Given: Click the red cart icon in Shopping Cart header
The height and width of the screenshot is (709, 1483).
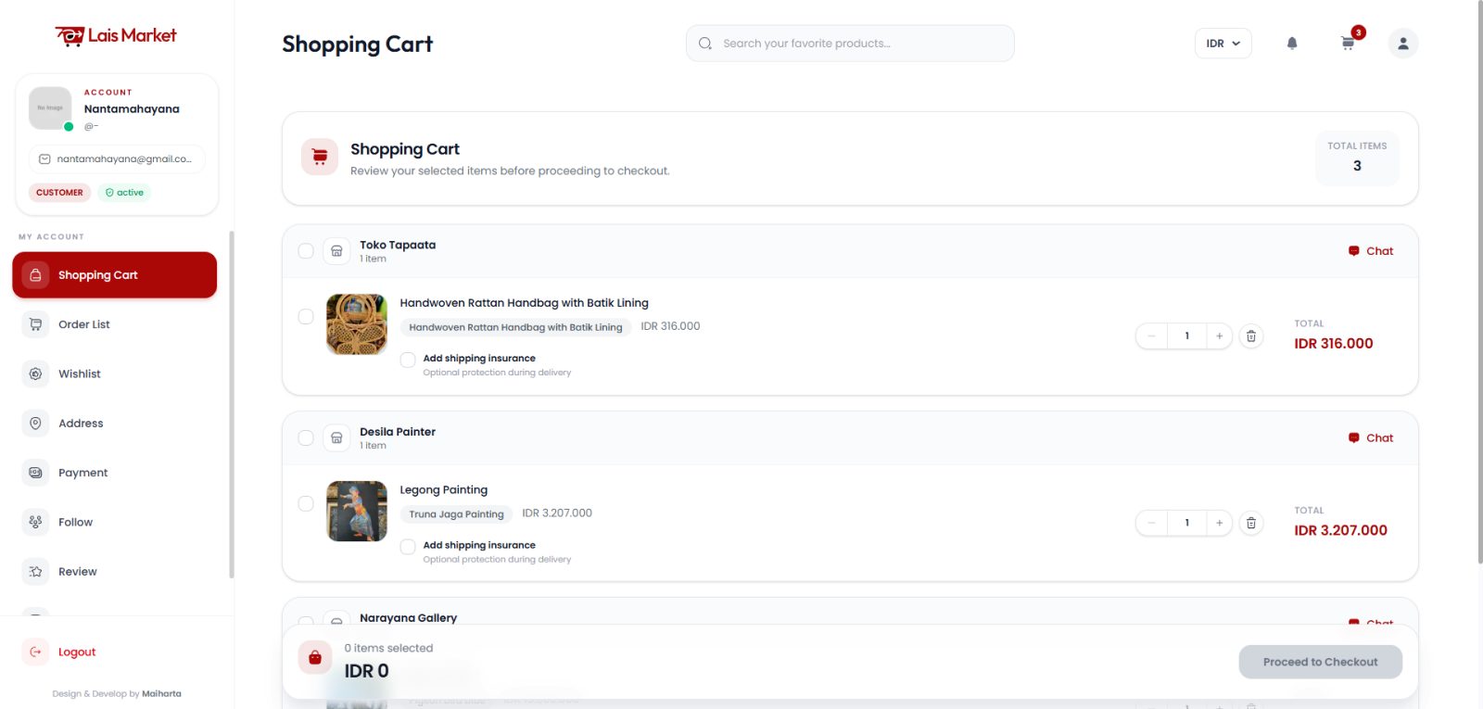Looking at the screenshot, I should click(320, 158).
